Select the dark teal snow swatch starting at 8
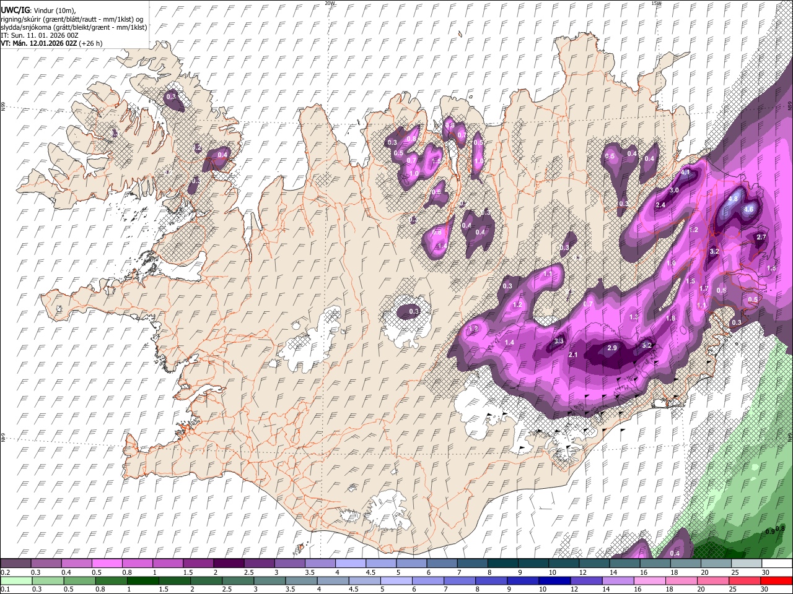This screenshot has width=793, height=594. 502,564
